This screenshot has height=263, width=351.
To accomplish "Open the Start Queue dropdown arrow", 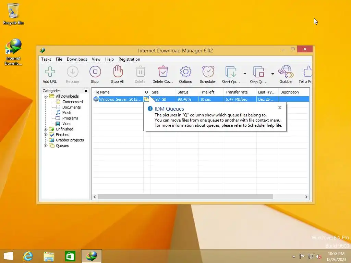I will coord(245,74).
